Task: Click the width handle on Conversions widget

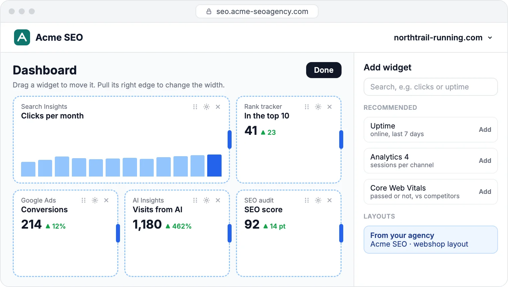Action: (118, 233)
